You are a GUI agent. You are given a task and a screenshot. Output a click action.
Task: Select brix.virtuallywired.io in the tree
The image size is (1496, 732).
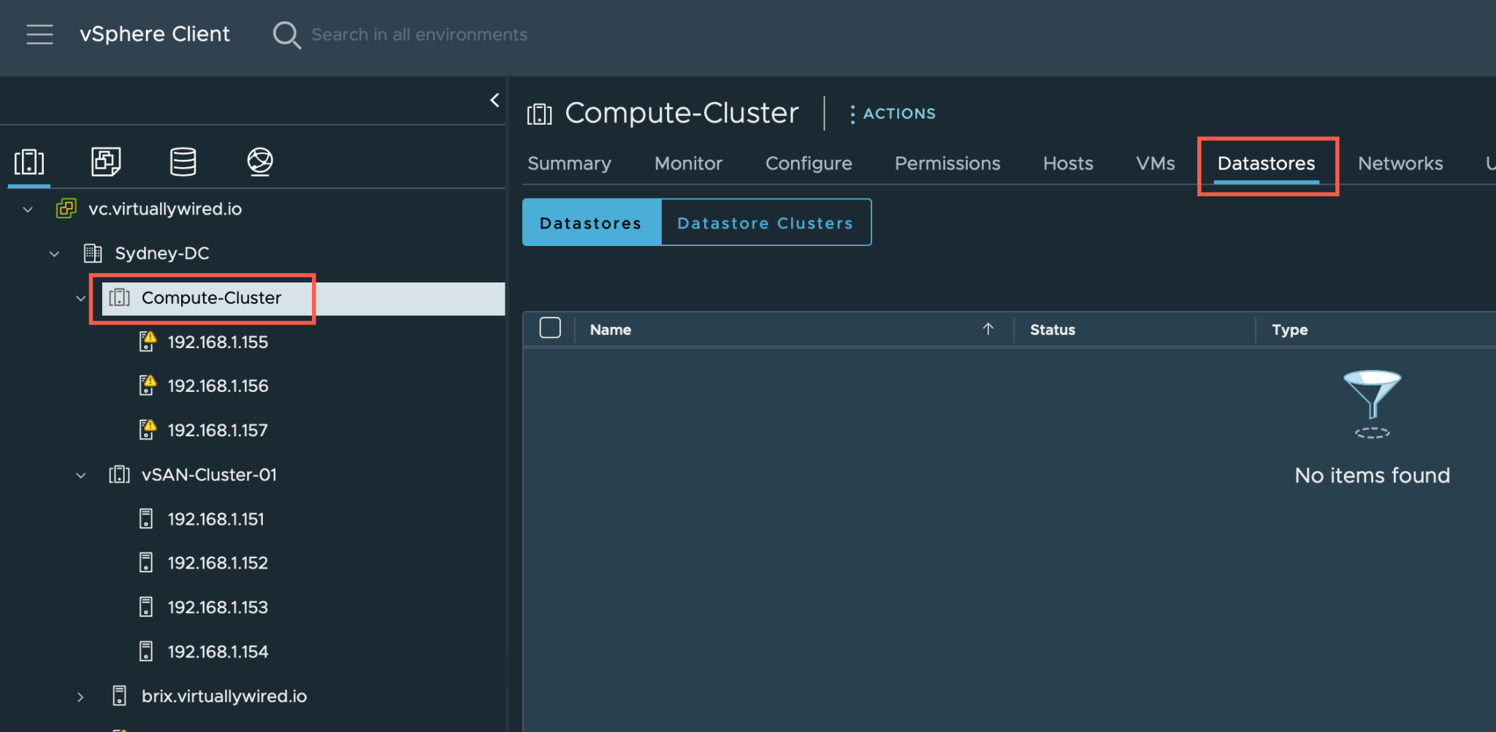click(x=224, y=696)
